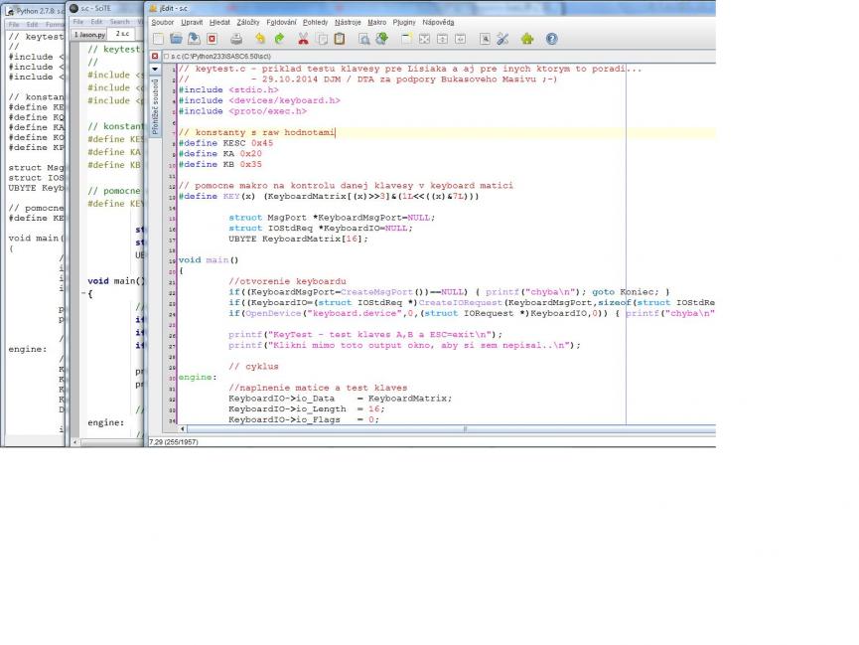Cut selection with the scissors icon
This screenshot has height=645, width=859.
click(303, 39)
